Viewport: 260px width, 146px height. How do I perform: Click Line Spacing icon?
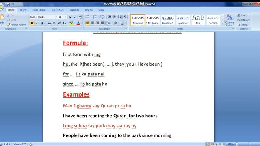click(108, 23)
